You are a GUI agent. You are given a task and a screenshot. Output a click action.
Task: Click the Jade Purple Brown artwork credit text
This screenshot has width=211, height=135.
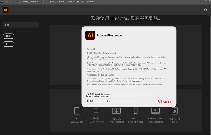click(x=99, y=94)
